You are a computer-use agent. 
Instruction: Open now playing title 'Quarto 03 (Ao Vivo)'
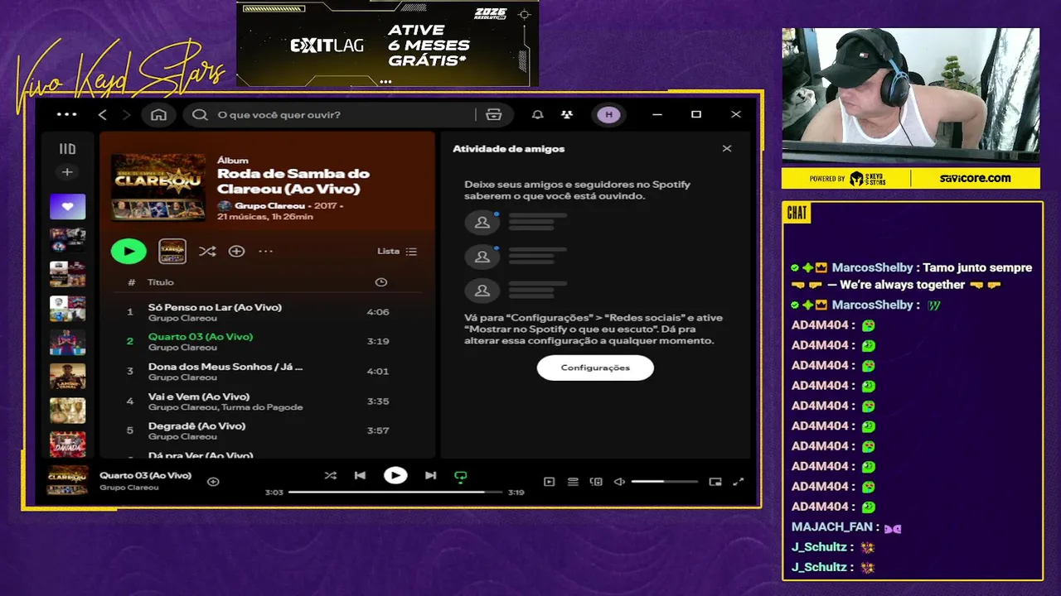coord(145,475)
